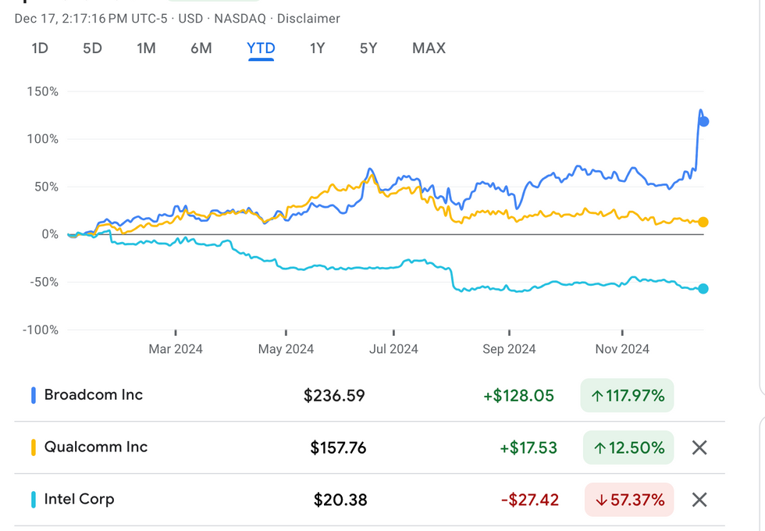Show the 1Y time range

coord(317,48)
